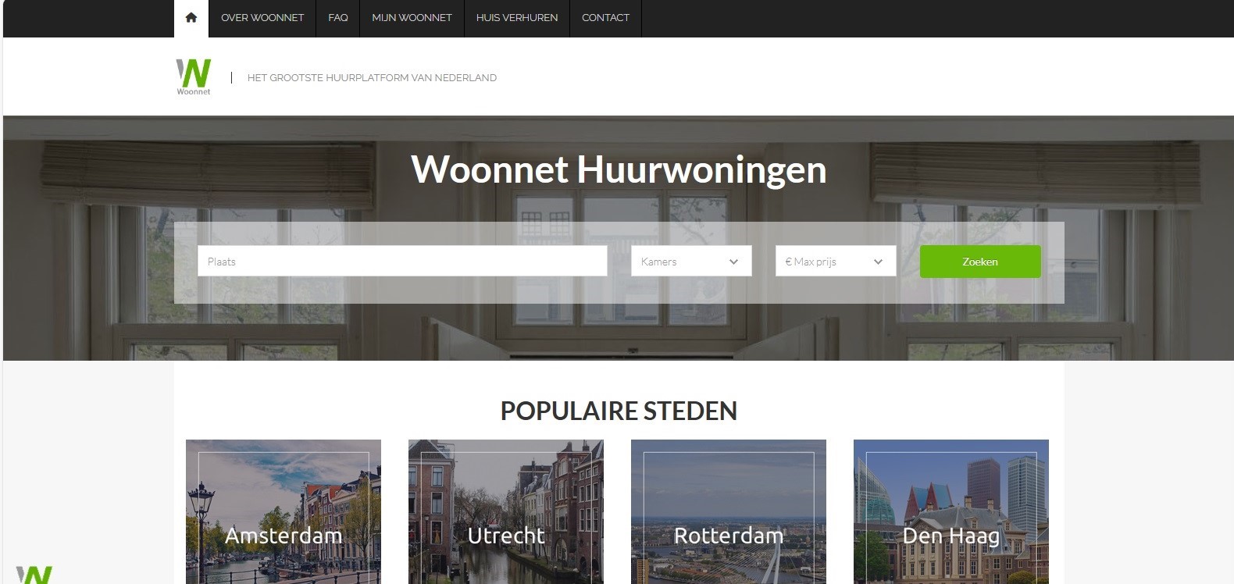Open the Huis Verhuren menu item
The image size is (1234, 584).
pyautogui.click(x=517, y=18)
